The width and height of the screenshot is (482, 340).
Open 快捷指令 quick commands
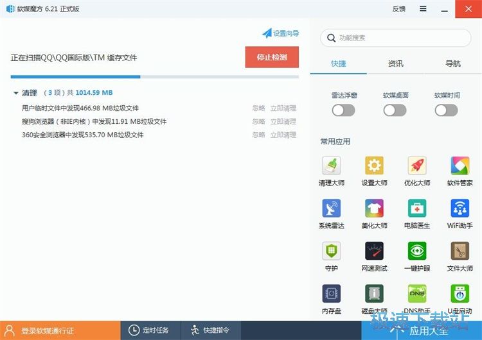coord(211,330)
